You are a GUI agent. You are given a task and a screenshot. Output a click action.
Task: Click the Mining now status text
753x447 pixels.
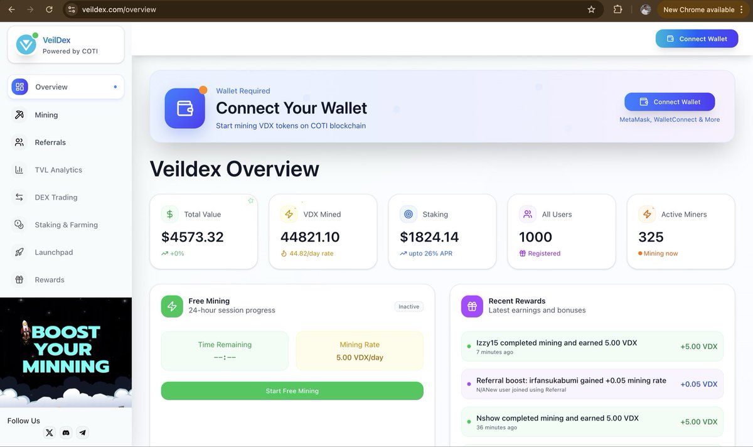pyautogui.click(x=661, y=254)
